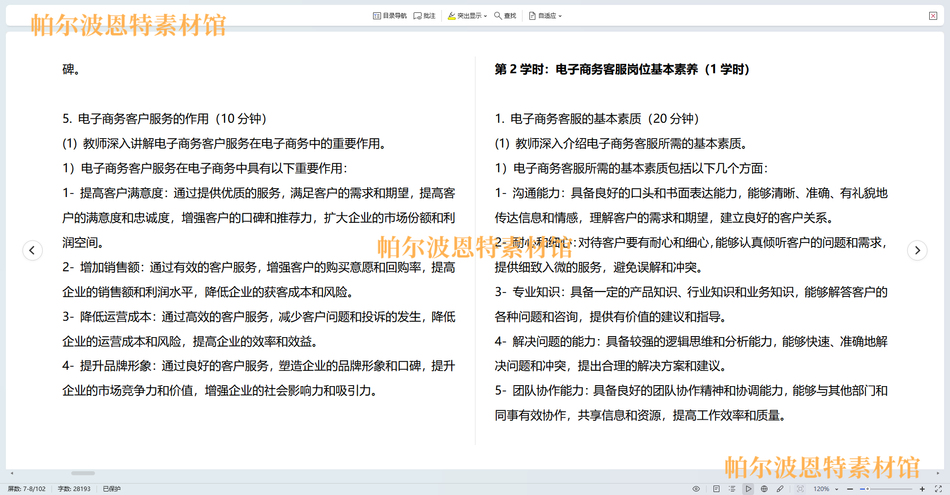Click the text 1- 提高客户满意度
The height and width of the screenshot is (495, 950).
click(113, 193)
